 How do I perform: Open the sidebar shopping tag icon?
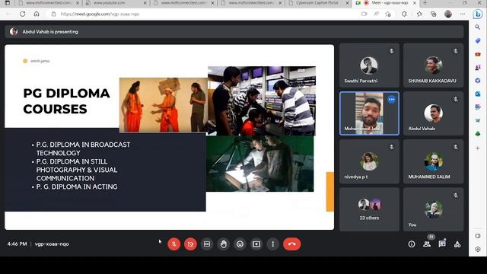[478, 40]
